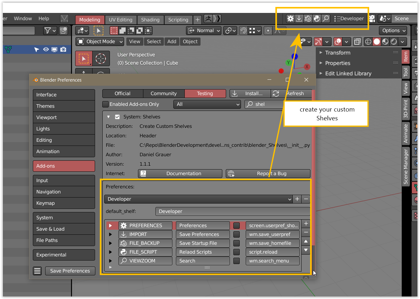Open the outliner filter funnel icon
420x299 pixels.
(50, 31)
